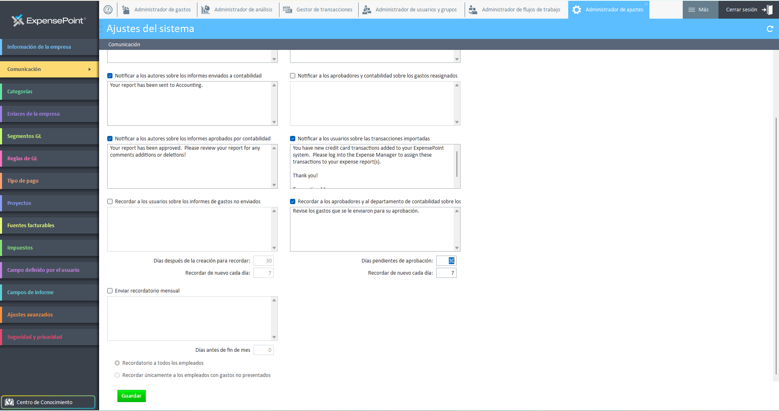Click the Administrador de usuarios y grupos icon
Viewport: 779px width, 411px height.
click(367, 10)
